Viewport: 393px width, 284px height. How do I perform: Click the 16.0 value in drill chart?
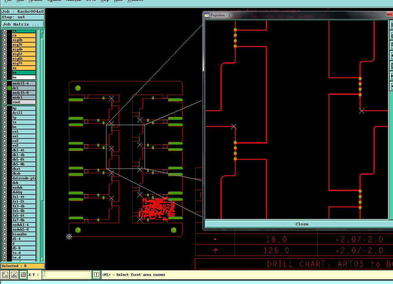(x=276, y=239)
